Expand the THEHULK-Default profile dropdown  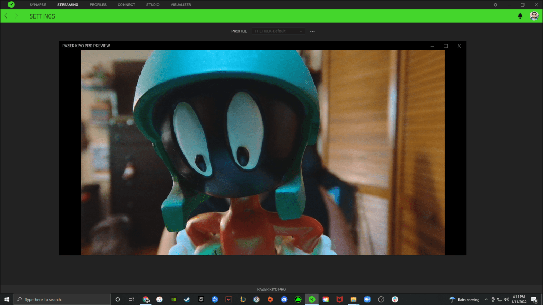tap(279, 31)
